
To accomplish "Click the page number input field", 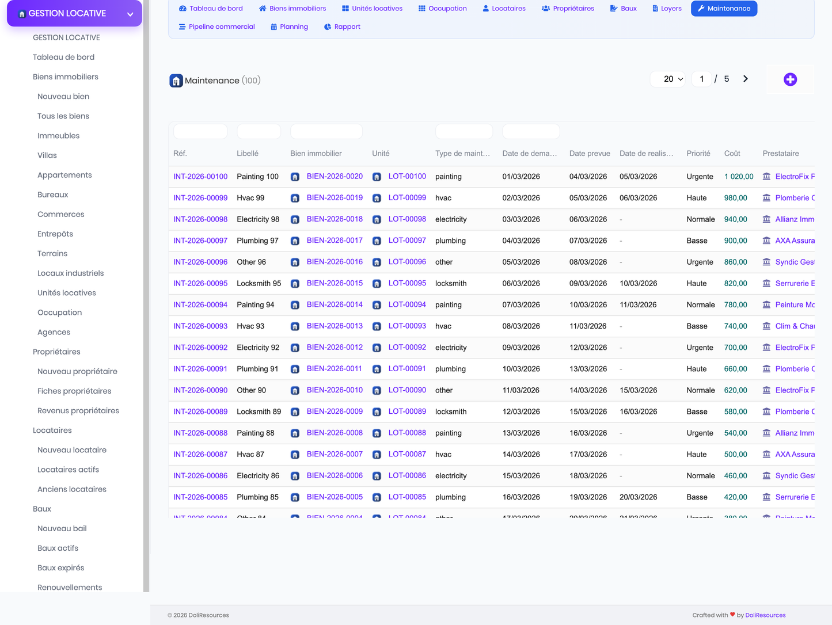I will [x=701, y=79].
